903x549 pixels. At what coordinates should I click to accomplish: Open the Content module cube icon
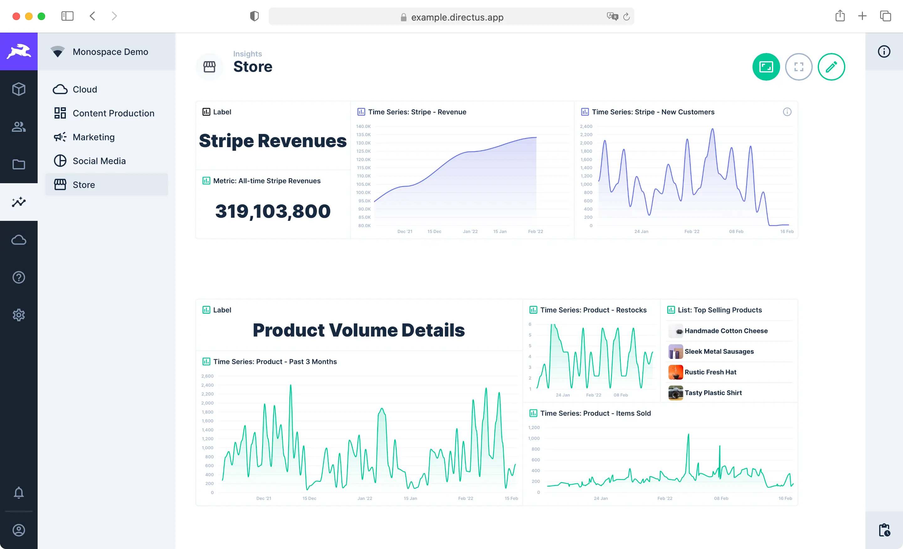19,89
